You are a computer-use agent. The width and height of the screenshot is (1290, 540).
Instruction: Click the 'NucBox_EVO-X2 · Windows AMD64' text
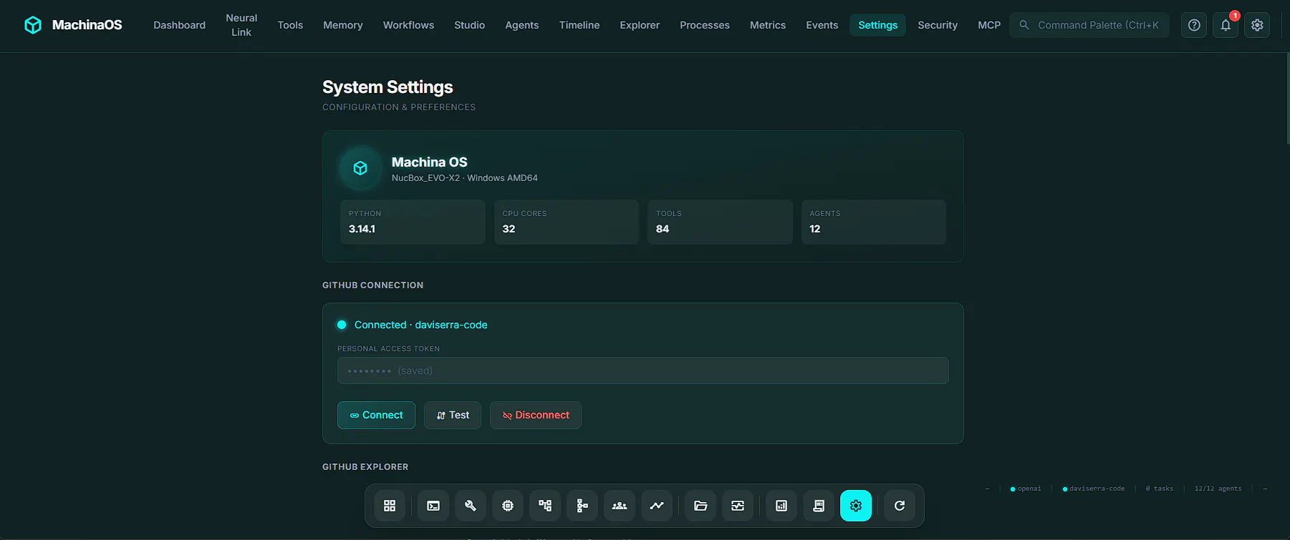[465, 178]
